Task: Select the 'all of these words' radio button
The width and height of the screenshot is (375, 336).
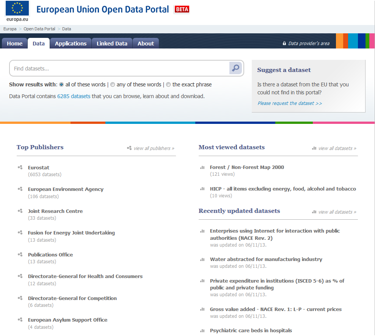Action: [61, 84]
